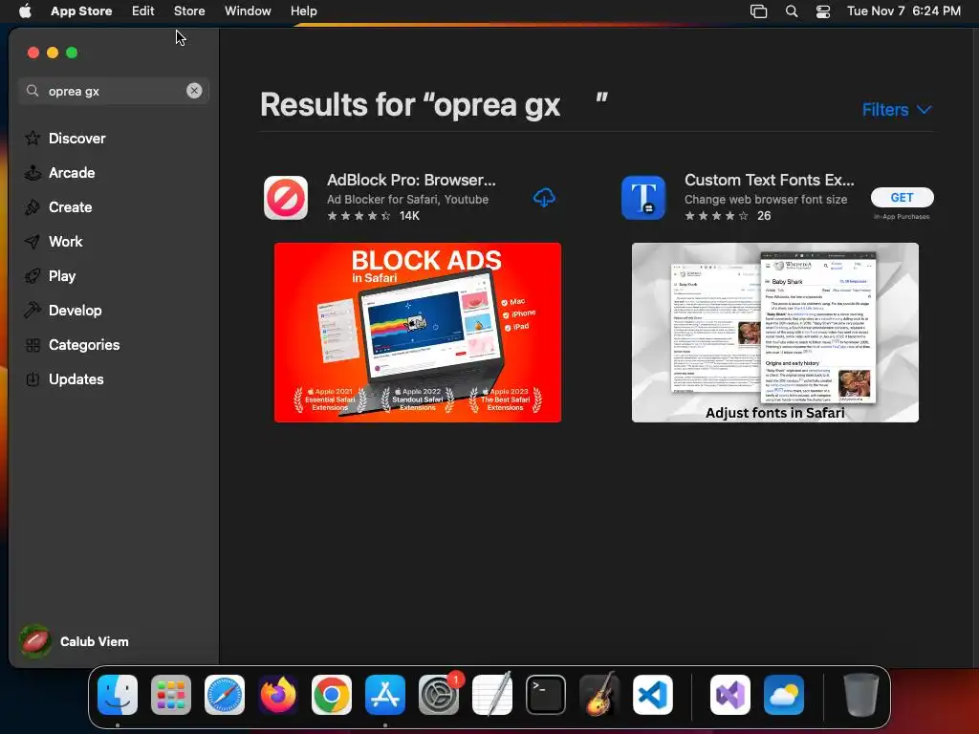This screenshot has height=734, width=979.
Task: Open the AdBlock Pro app icon
Action: click(x=285, y=198)
